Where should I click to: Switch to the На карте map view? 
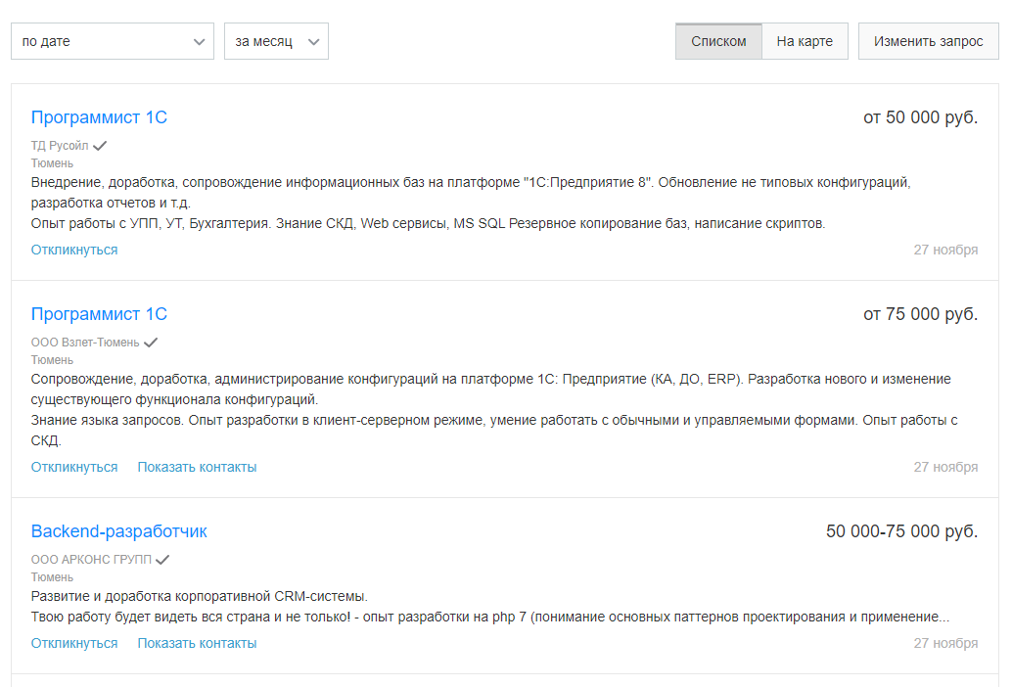tap(805, 41)
